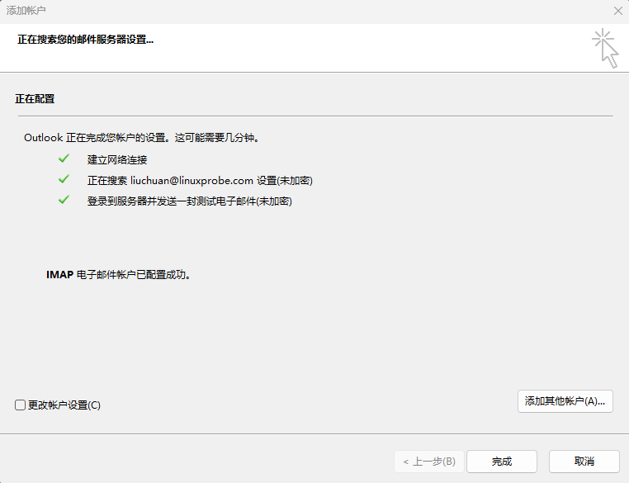The image size is (629, 483).
Task: Click the 更改帐户设置(C) label text
Action: pyautogui.click(x=64, y=405)
